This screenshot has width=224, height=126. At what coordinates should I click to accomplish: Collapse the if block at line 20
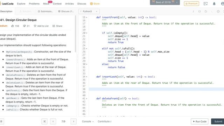(x=86, y=33)
